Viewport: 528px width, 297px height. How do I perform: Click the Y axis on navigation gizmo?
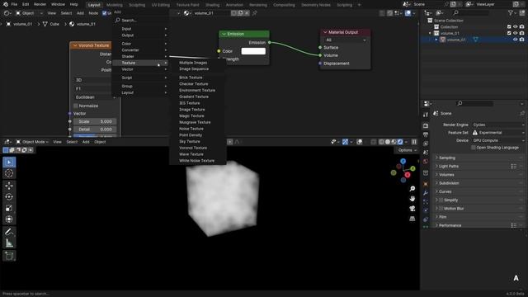coord(412,168)
